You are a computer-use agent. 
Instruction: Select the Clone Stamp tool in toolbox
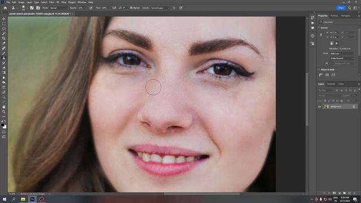coord(4,58)
